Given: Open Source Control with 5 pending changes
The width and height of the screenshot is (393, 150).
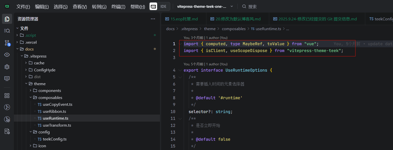Looking at the screenshot, I should (7, 43).
